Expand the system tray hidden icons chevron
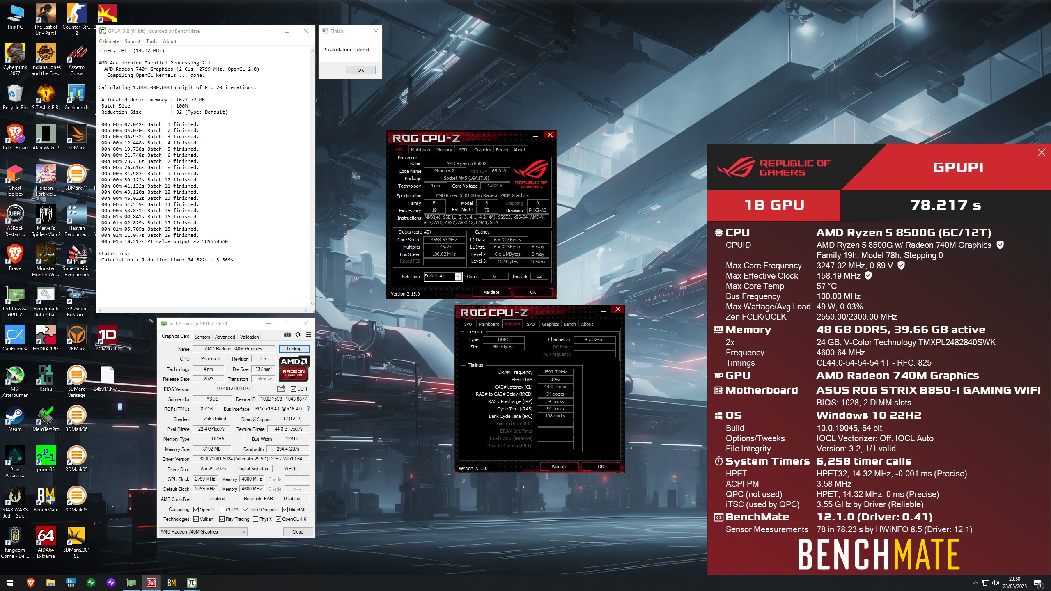This screenshot has height=591, width=1051. (975, 583)
